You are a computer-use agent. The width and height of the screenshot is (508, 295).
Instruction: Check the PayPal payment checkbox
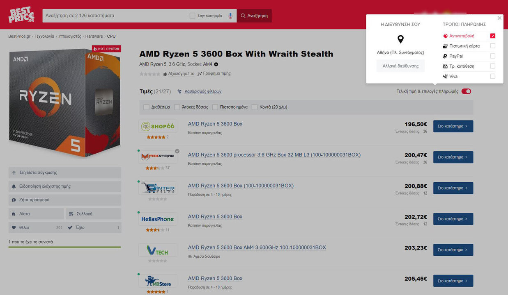click(x=493, y=56)
